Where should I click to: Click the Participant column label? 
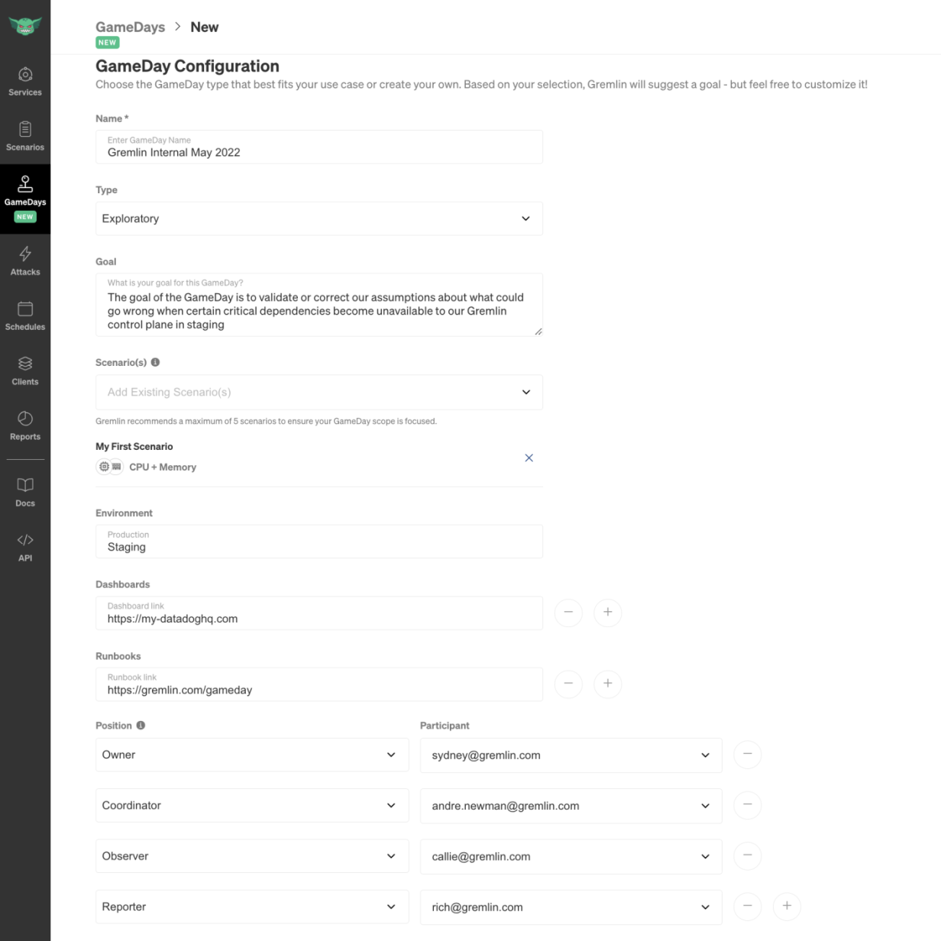[445, 726]
